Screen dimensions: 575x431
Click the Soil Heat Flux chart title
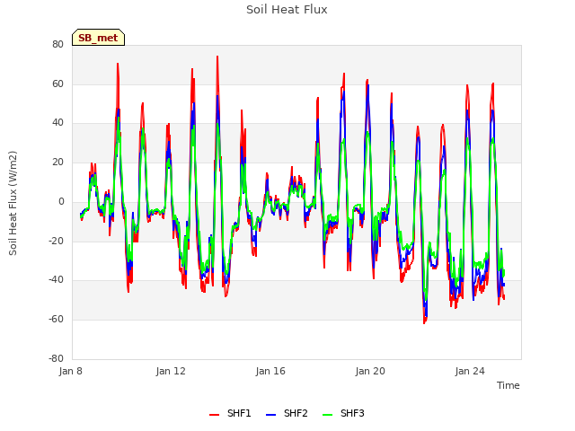pos(287,10)
